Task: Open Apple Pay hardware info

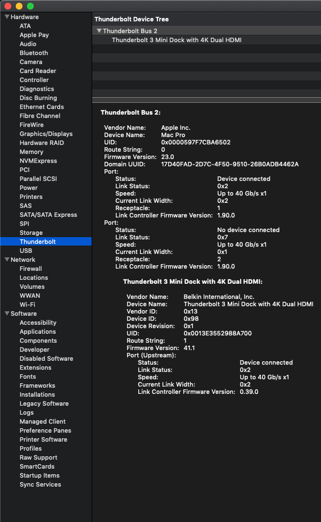Action: pos(34,35)
